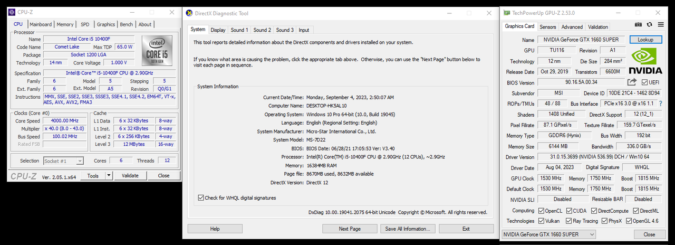Open the Sound 3 tab in DxDiag
Viewport: 675px width, 245px height.
pyautogui.click(x=285, y=30)
